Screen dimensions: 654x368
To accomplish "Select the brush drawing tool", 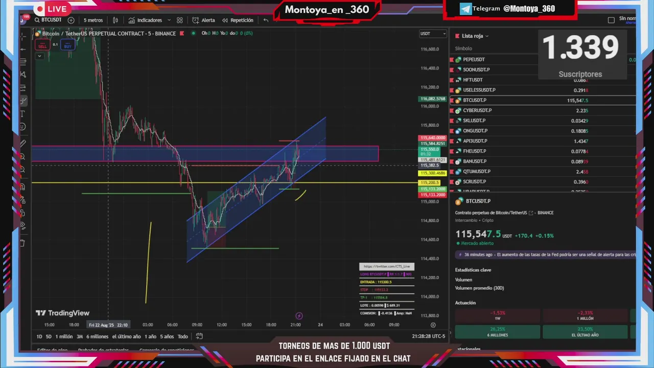I will coord(23,101).
